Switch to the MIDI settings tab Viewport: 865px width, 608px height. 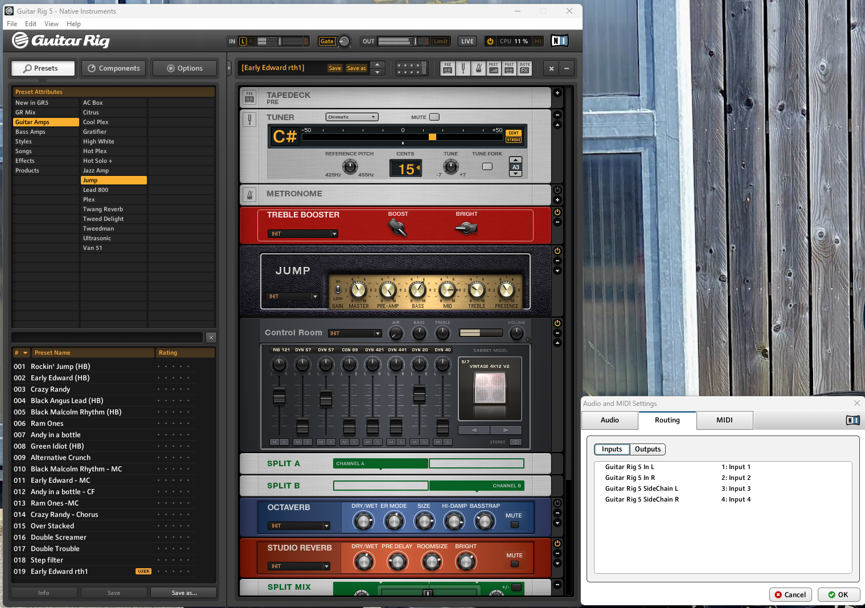(x=724, y=420)
